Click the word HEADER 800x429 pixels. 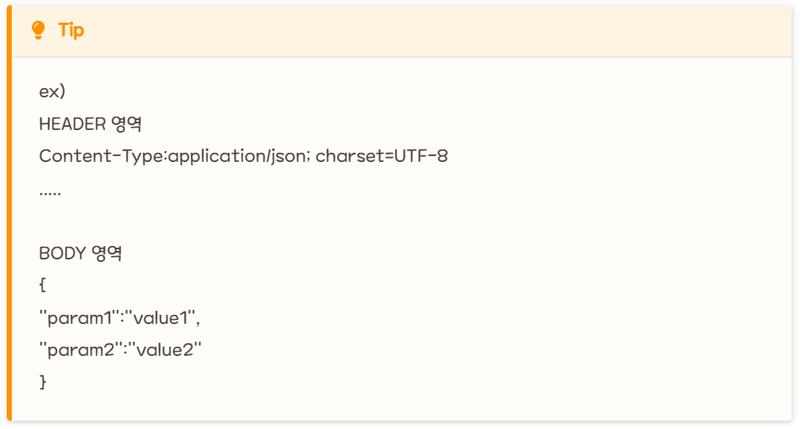[x=72, y=123]
